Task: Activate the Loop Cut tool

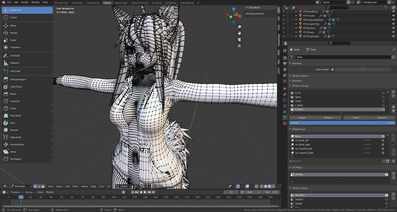Action: point(15,101)
